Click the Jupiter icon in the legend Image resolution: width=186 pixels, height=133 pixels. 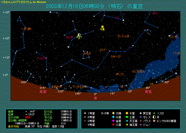click(x=127, y=113)
